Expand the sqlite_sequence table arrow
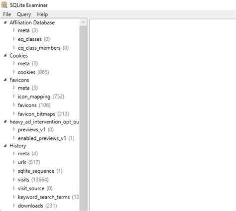236x211 pixels. (14, 171)
